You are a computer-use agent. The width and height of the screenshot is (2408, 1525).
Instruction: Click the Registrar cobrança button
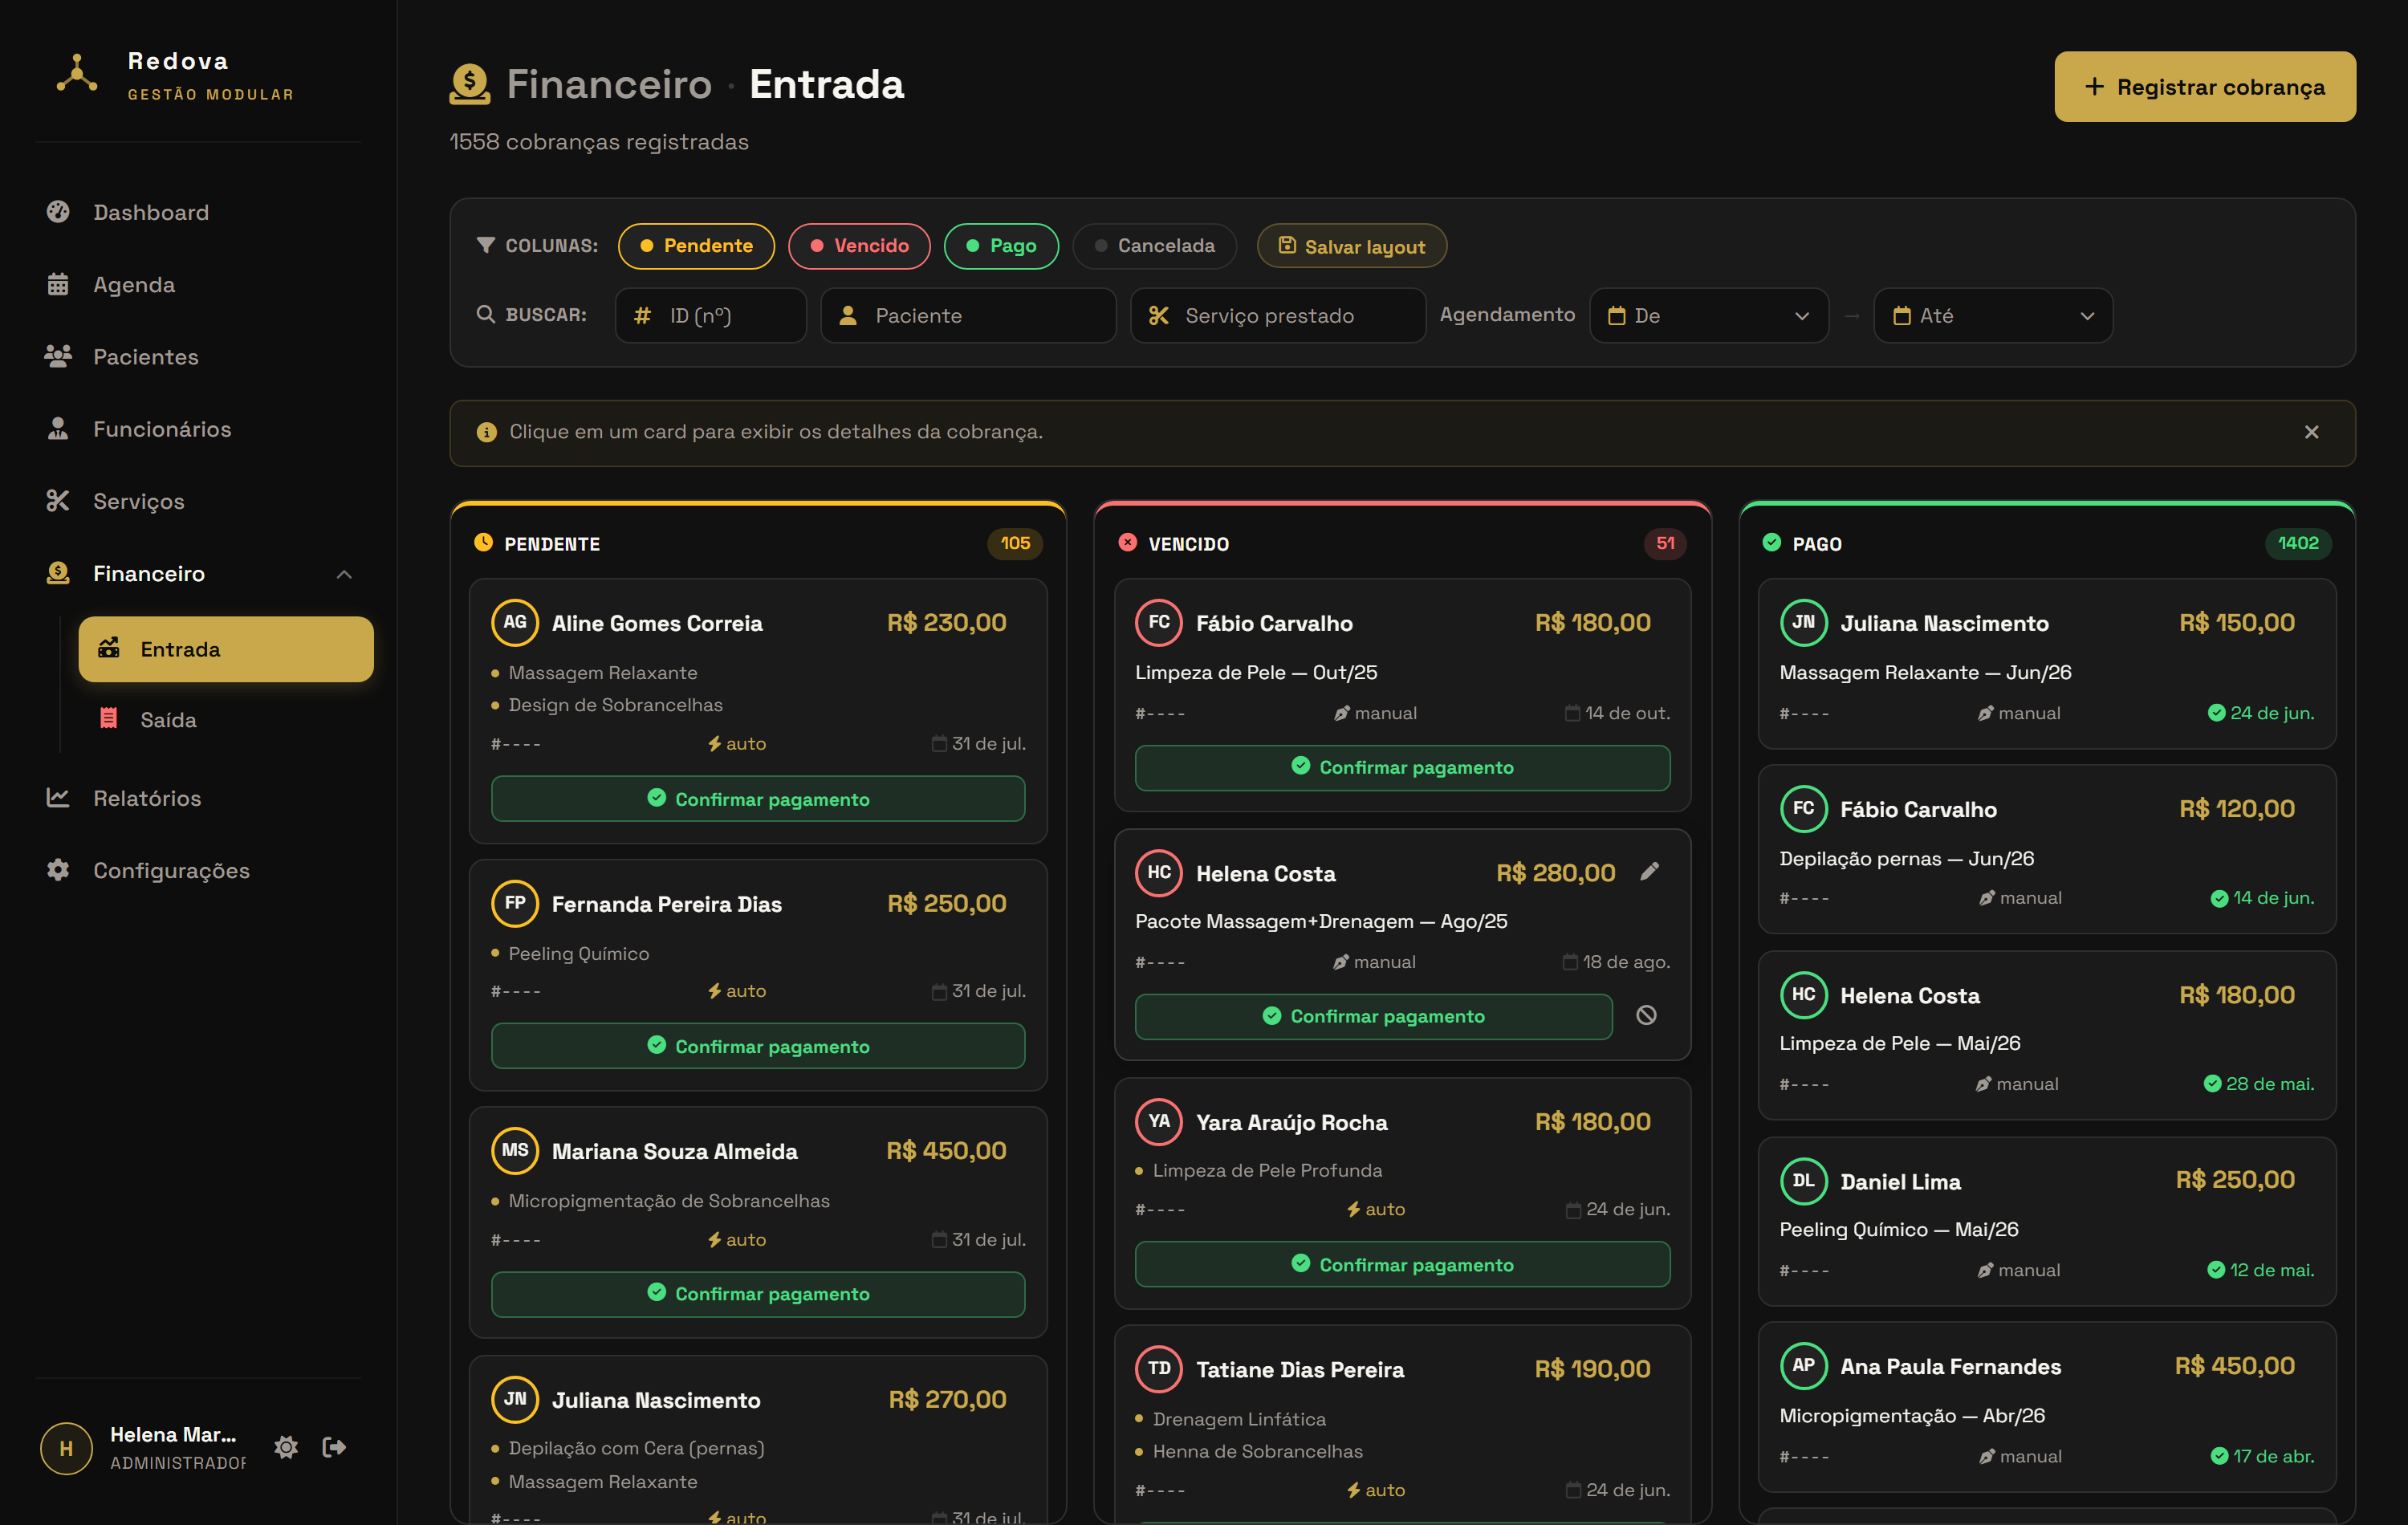pos(2205,87)
